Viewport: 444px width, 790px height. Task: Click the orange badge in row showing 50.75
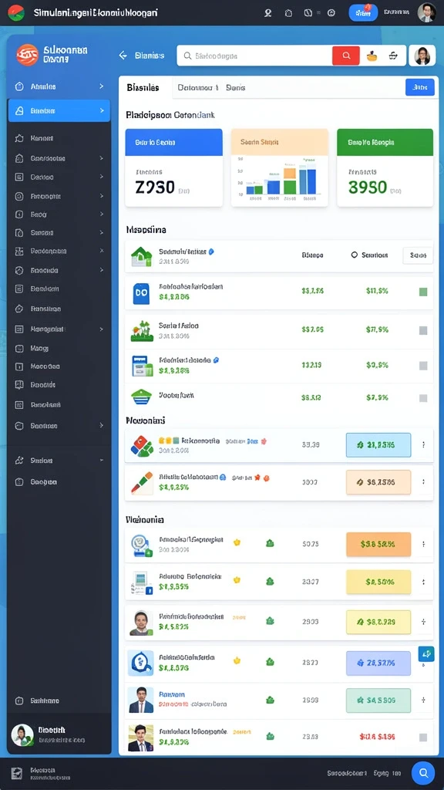click(378, 544)
